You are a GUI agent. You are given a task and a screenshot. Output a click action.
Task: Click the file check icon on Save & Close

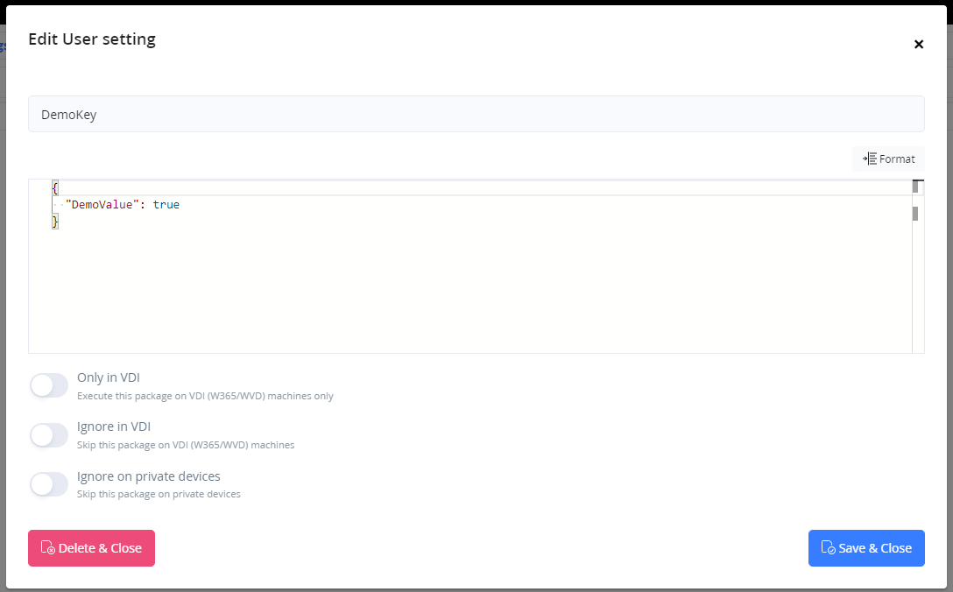(x=828, y=548)
